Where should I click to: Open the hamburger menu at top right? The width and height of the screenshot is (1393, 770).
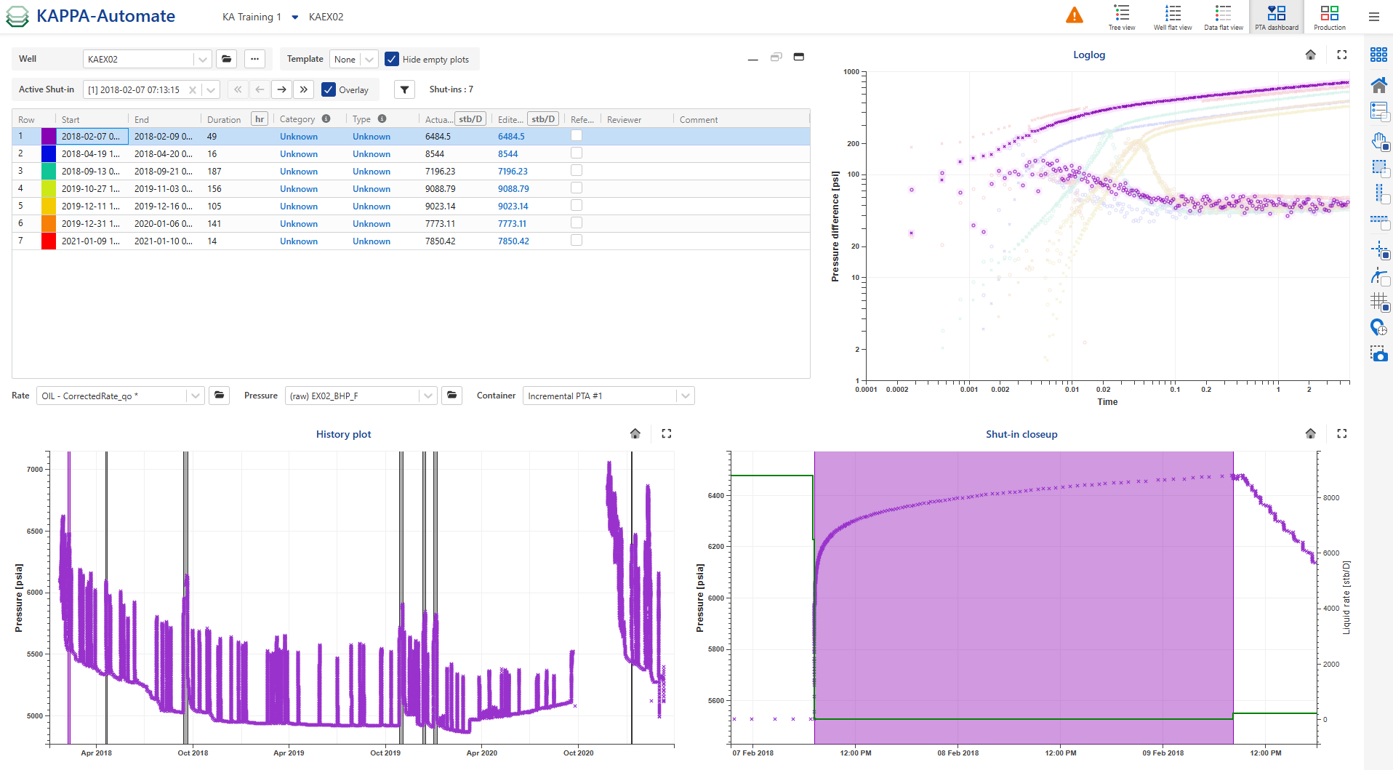click(x=1374, y=16)
